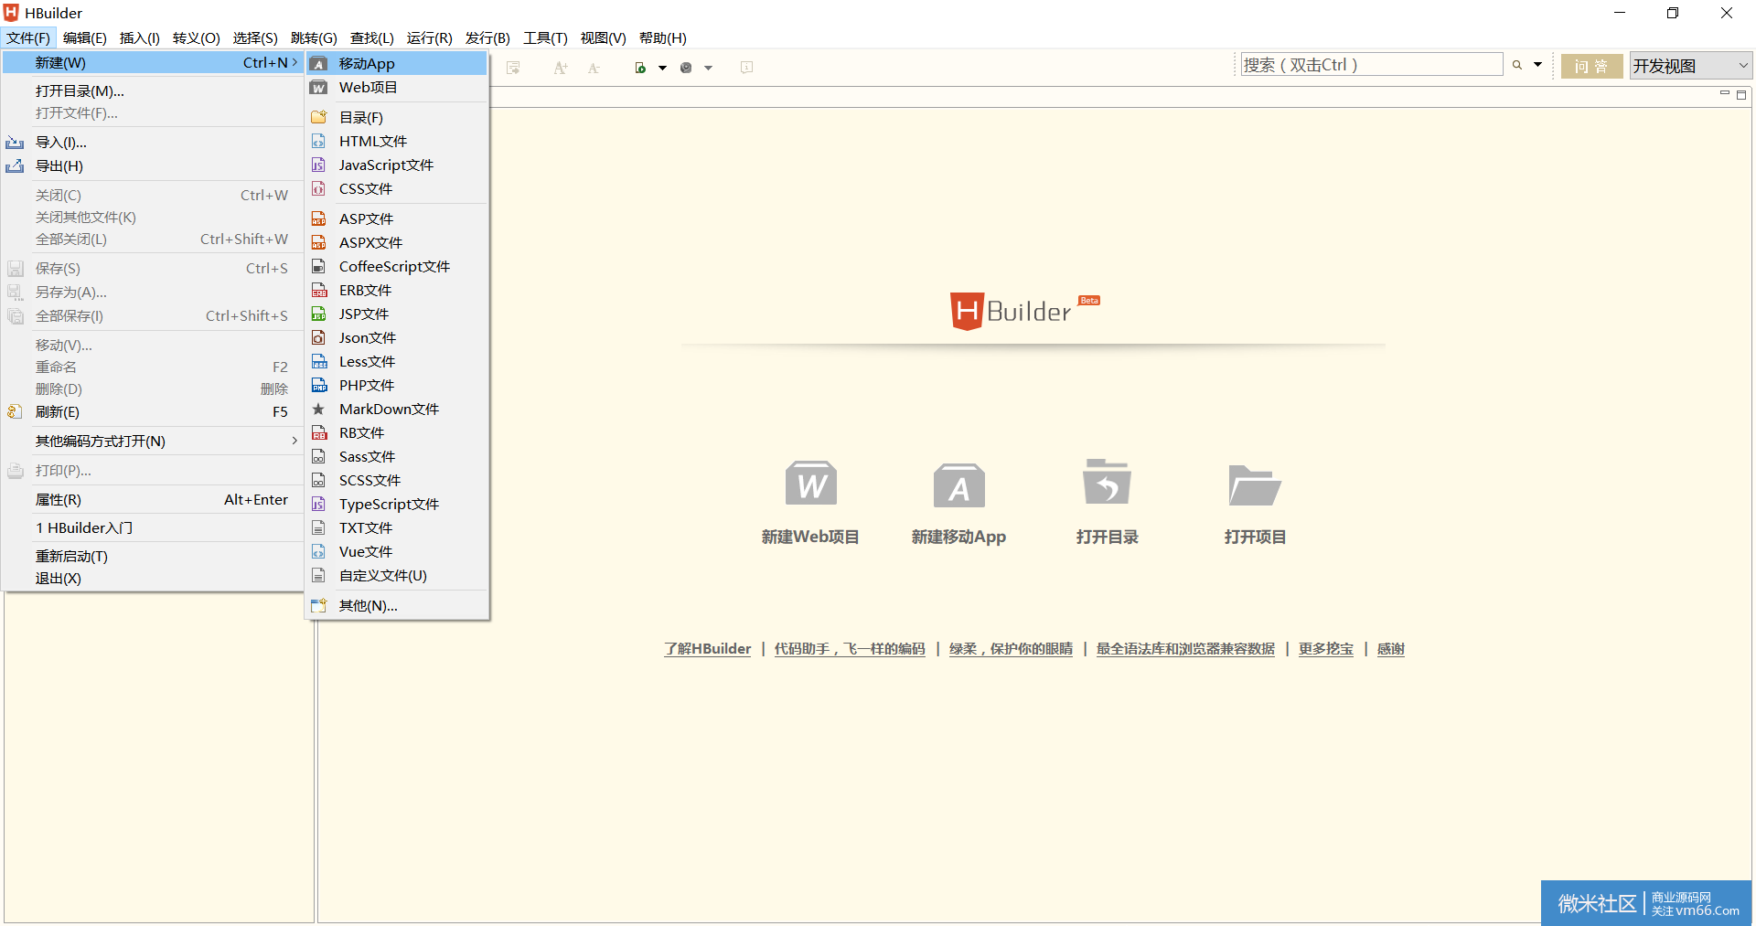Screen dimensions: 1756x926
Task: Select 刷新(E) menu entry
Action: 154,411
